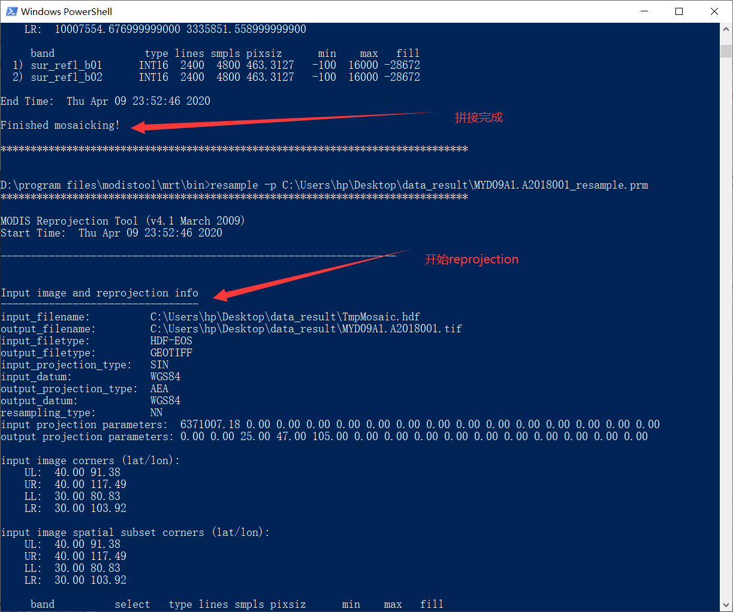Image resolution: width=733 pixels, height=612 pixels.
Task: Click the 'MODIS Reprojection Tool (v4.1)' version line
Action: click(x=122, y=220)
